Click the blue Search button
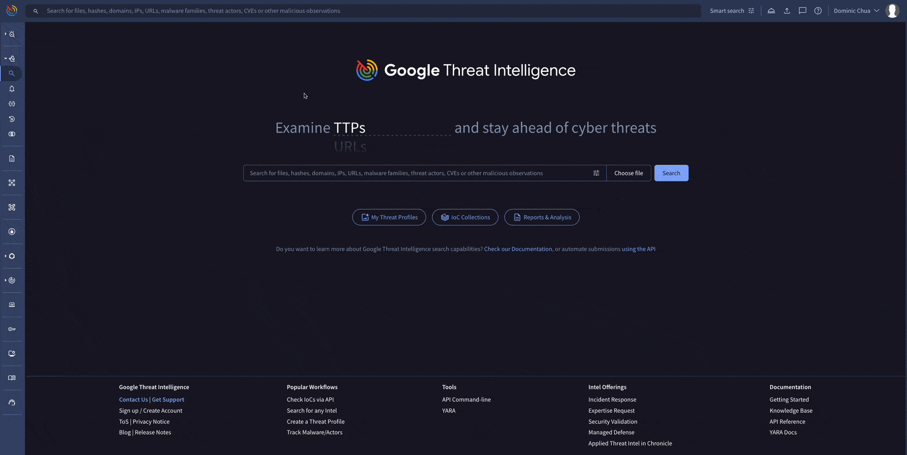The height and width of the screenshot is (455, 907). (x=671, y=173)
